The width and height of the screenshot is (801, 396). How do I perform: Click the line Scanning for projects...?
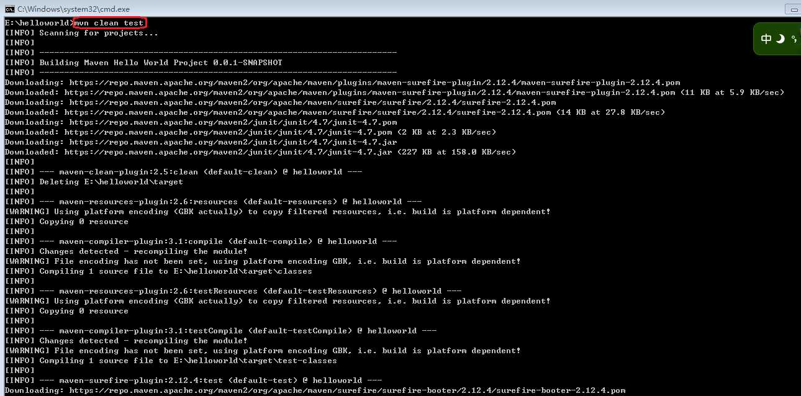[x=81, y=33]
